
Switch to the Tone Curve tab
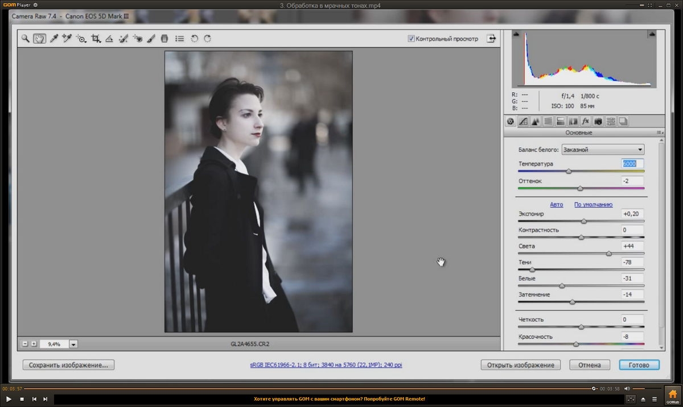(523, 121)
